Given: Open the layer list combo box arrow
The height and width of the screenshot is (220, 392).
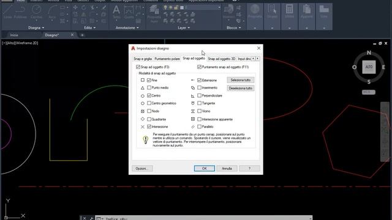Looking at the screenshot, I should coord(219,8).
